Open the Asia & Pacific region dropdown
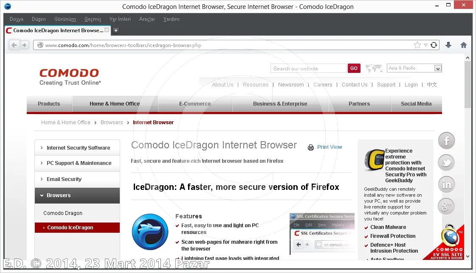The height and width of the screenshot is (273, 476). coord(414,68)
